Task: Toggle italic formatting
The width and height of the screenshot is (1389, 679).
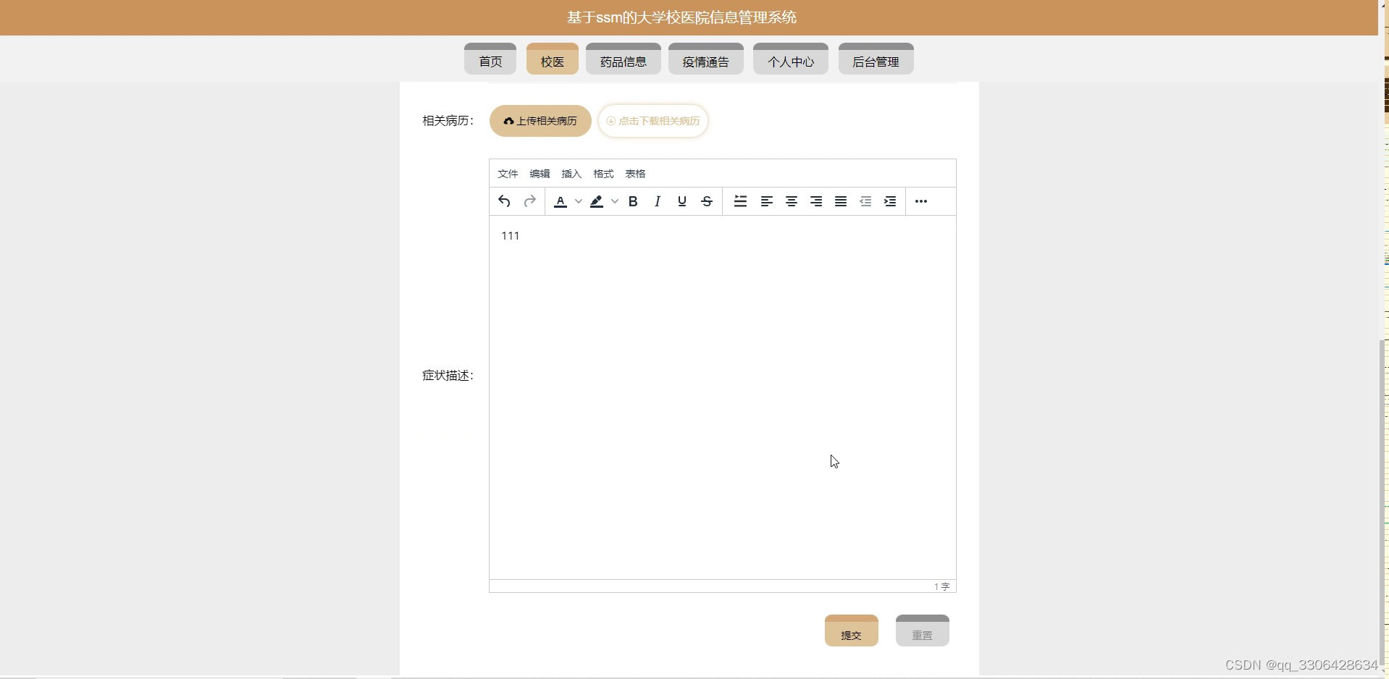Action: 658,201
